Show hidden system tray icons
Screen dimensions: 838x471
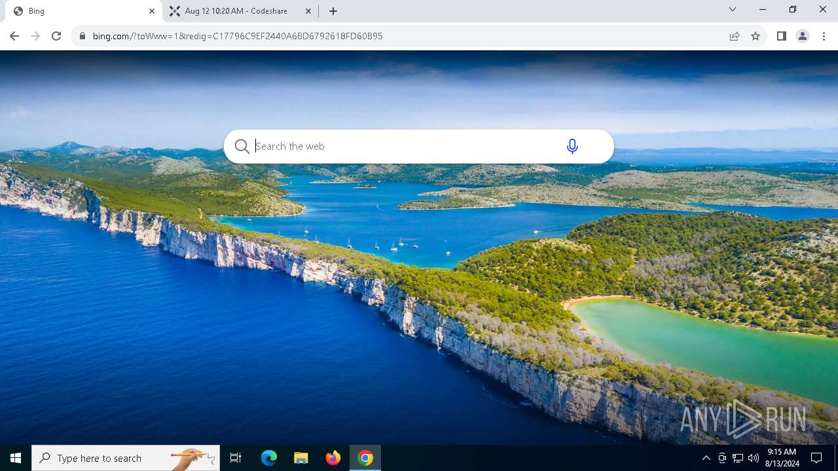pyautogui.click(x=706, y=458)
